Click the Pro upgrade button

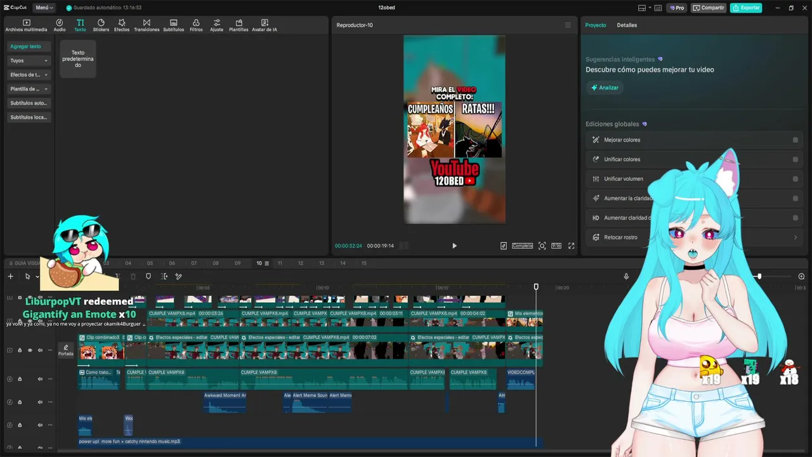click(x=676, y=8)
